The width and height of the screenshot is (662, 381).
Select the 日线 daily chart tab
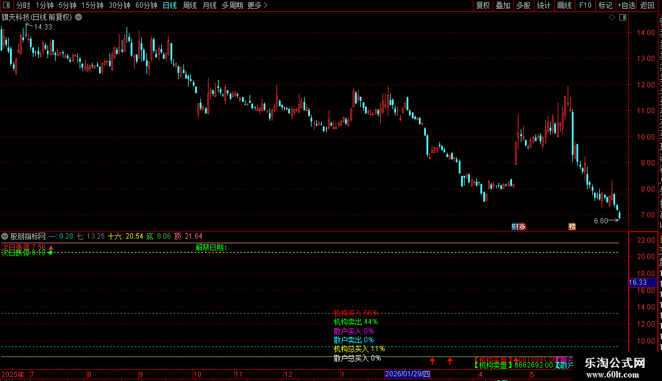click(x=170, y=5)
